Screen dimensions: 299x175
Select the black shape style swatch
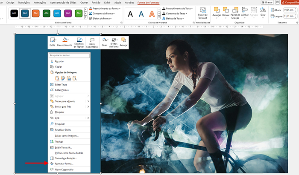[14, 13]
